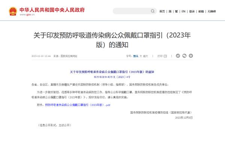Click document number 联防联控机制防发〔2023〕4号
The height and width of the screenshot is (143, 225).
(112, 77)
